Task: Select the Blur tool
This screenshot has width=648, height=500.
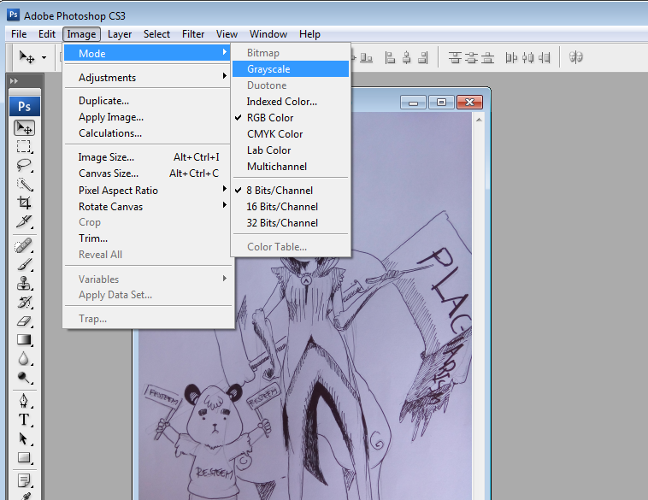Action: (24, 359)
